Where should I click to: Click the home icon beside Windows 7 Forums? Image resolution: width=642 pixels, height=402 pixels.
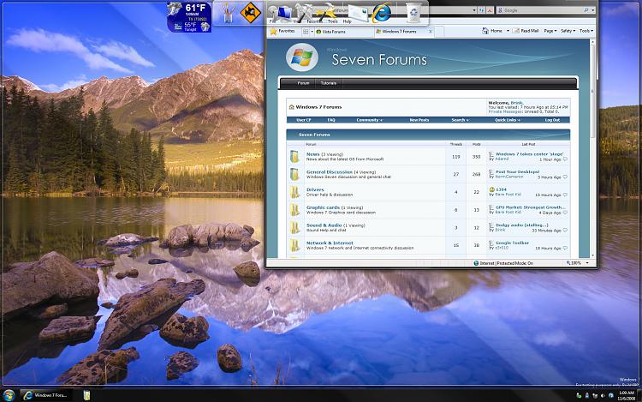[x=292, y=107]
